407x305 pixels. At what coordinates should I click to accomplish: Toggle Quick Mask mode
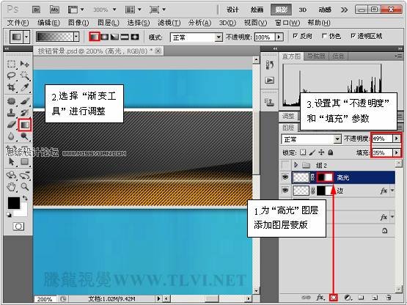click(x=18, y=227)
